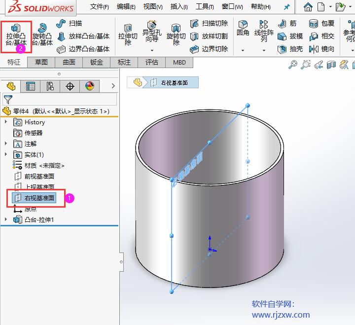Image resolution: width=355 pixels, height=325 pixels.
Task: Click the previous view icon
Action: pos(319,65)
